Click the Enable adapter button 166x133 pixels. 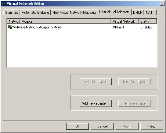(96, 82)
